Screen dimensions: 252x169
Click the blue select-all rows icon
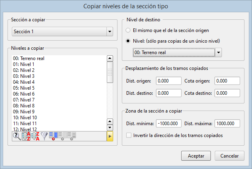(x=53, y=136)
